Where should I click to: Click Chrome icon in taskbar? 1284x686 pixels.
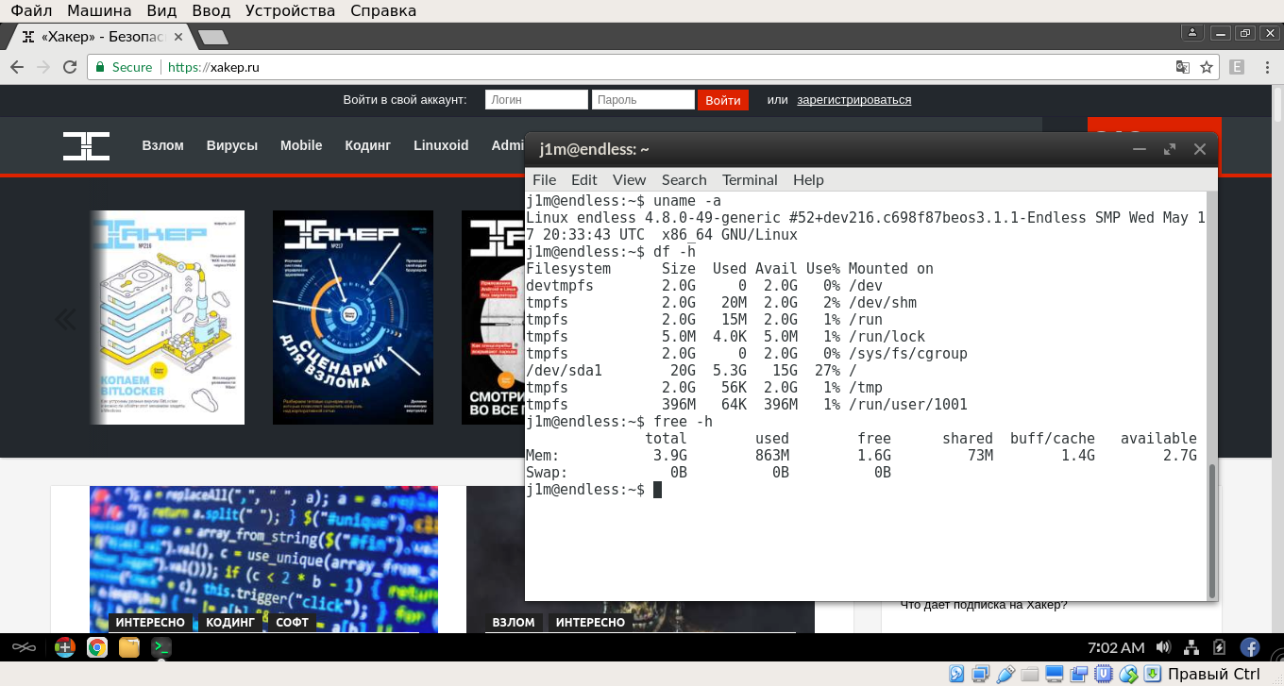click(96, 647)
